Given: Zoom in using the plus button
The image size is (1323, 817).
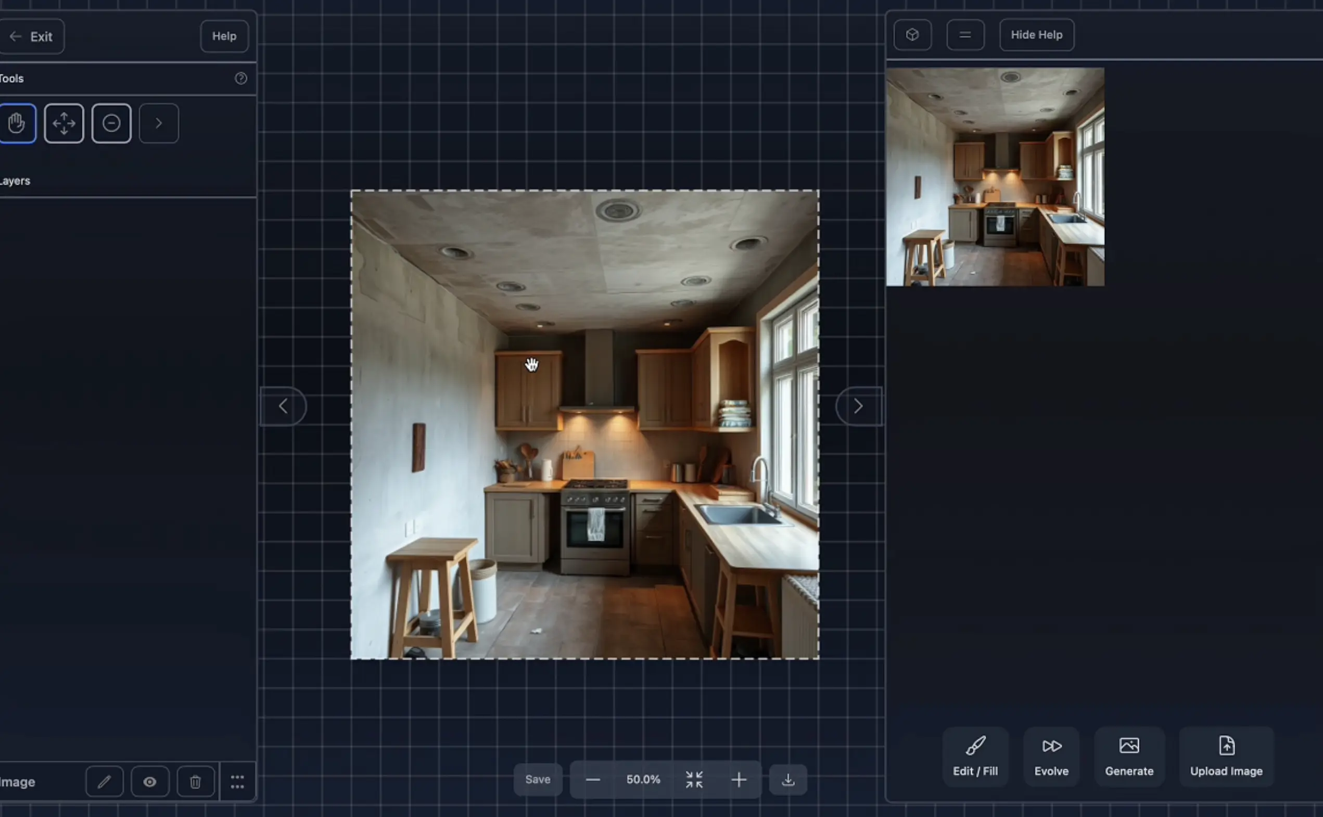Looking at the screenshot, I should tap(739, 779).
